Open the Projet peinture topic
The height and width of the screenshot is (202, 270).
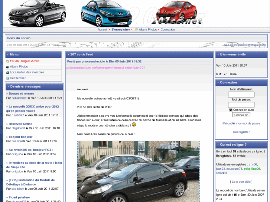pyautogui.click(x=19, y=198)
